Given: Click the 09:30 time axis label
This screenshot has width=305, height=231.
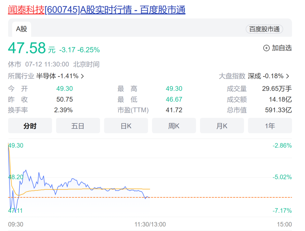Looking at the screenshot, I should tap(16, 225).
